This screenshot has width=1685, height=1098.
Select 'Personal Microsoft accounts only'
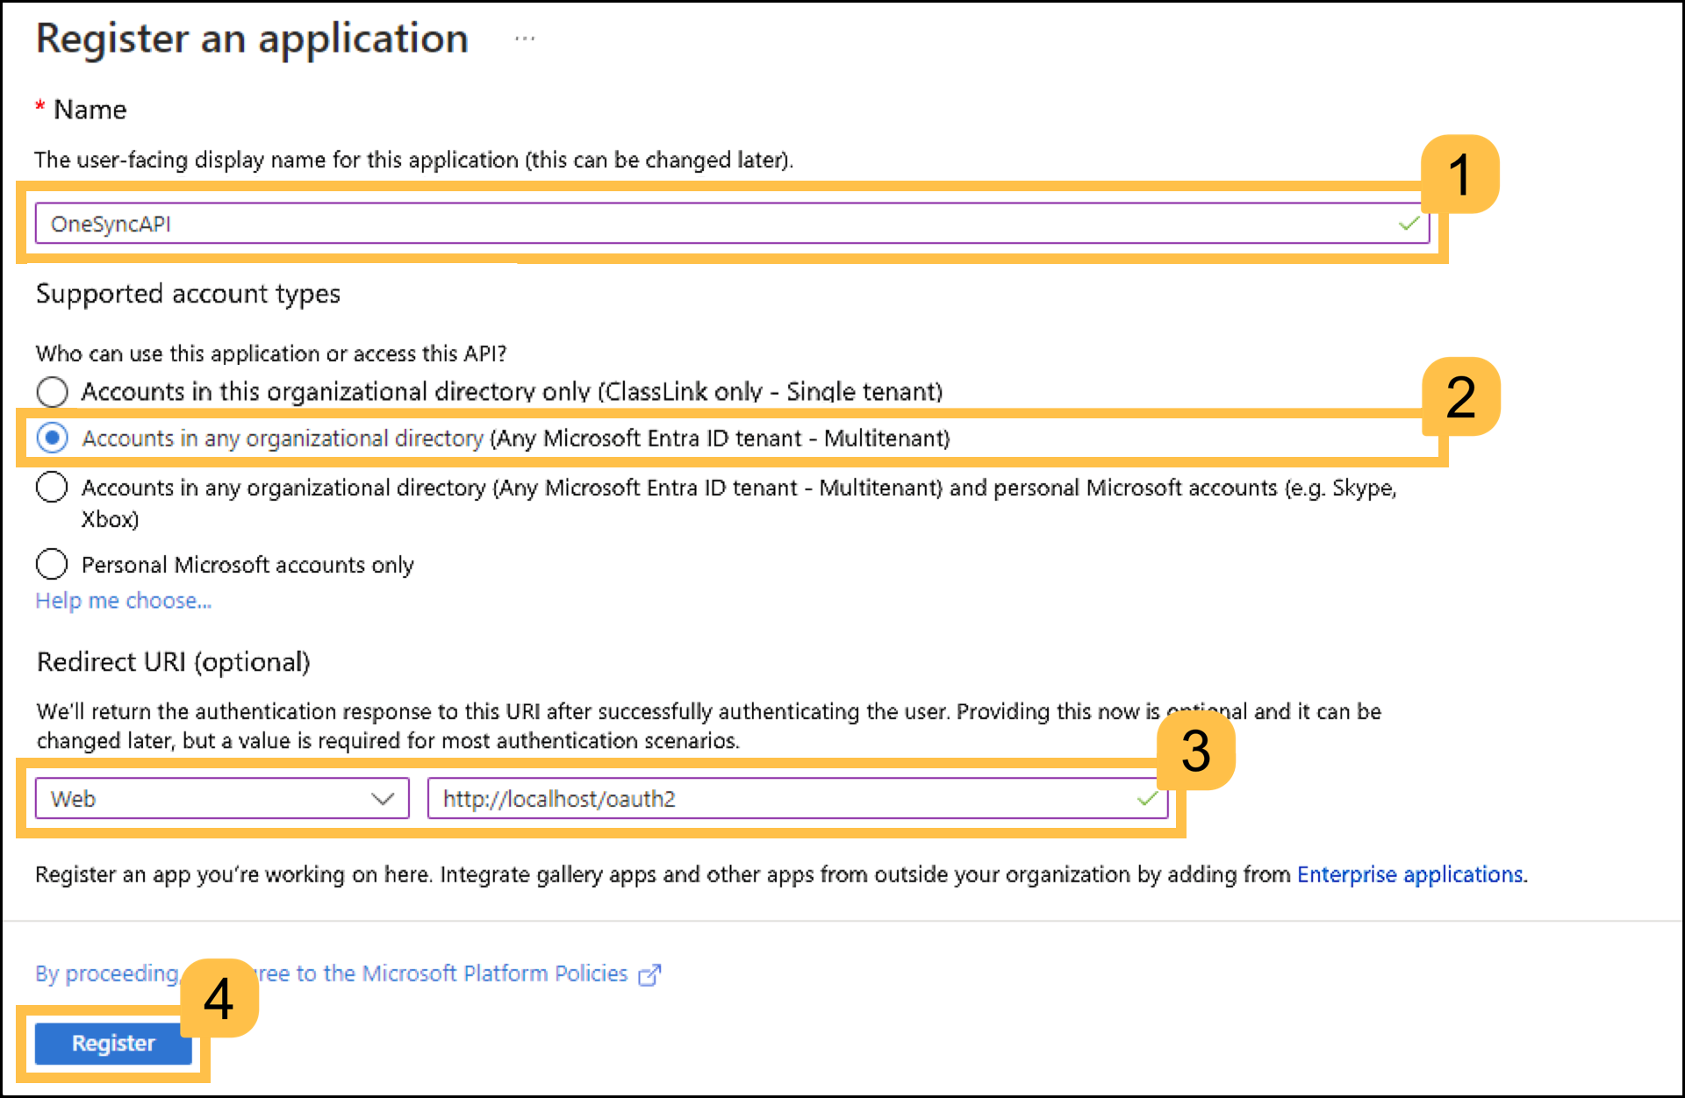[x=52, y=564]
